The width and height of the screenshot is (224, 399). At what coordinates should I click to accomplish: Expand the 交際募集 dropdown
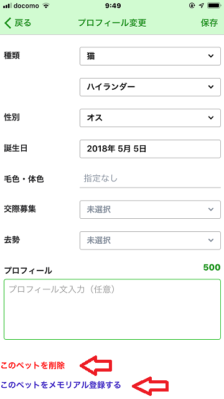tap(150, 209)
